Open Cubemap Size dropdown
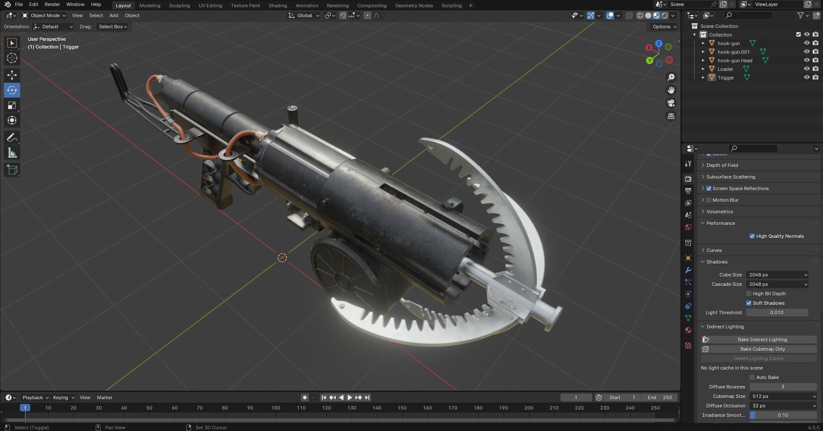Image resolution: width=823 pixels, height=431 pixels. [x=783, y=396]
